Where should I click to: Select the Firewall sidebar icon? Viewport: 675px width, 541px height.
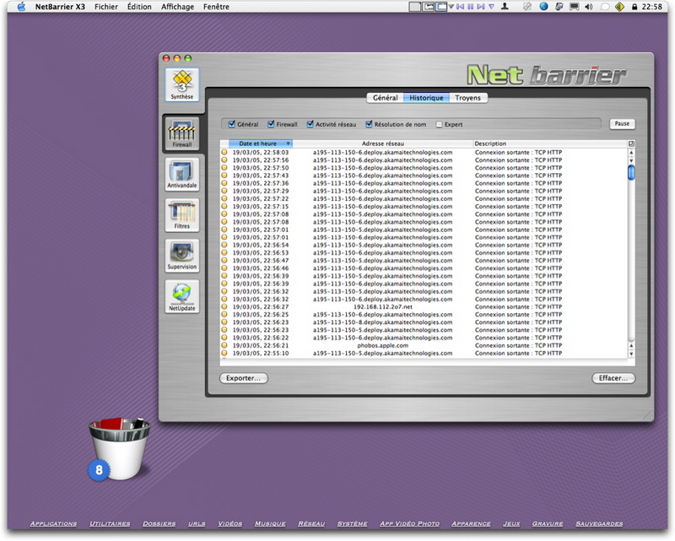click(182, 133)
